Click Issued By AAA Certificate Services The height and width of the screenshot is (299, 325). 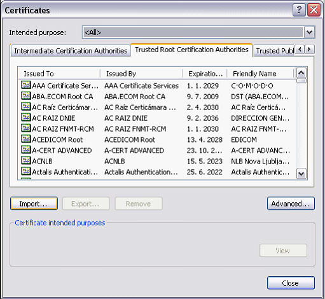(x=142, y=86)
